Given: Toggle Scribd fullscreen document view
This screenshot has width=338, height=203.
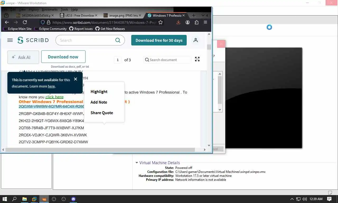Looking at the screenshot, I should point(197,59).
